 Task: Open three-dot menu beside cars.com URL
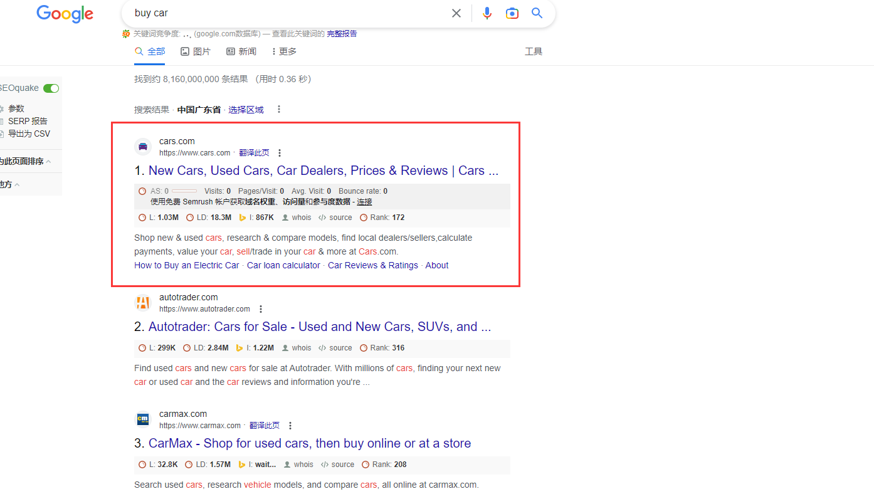280,153
